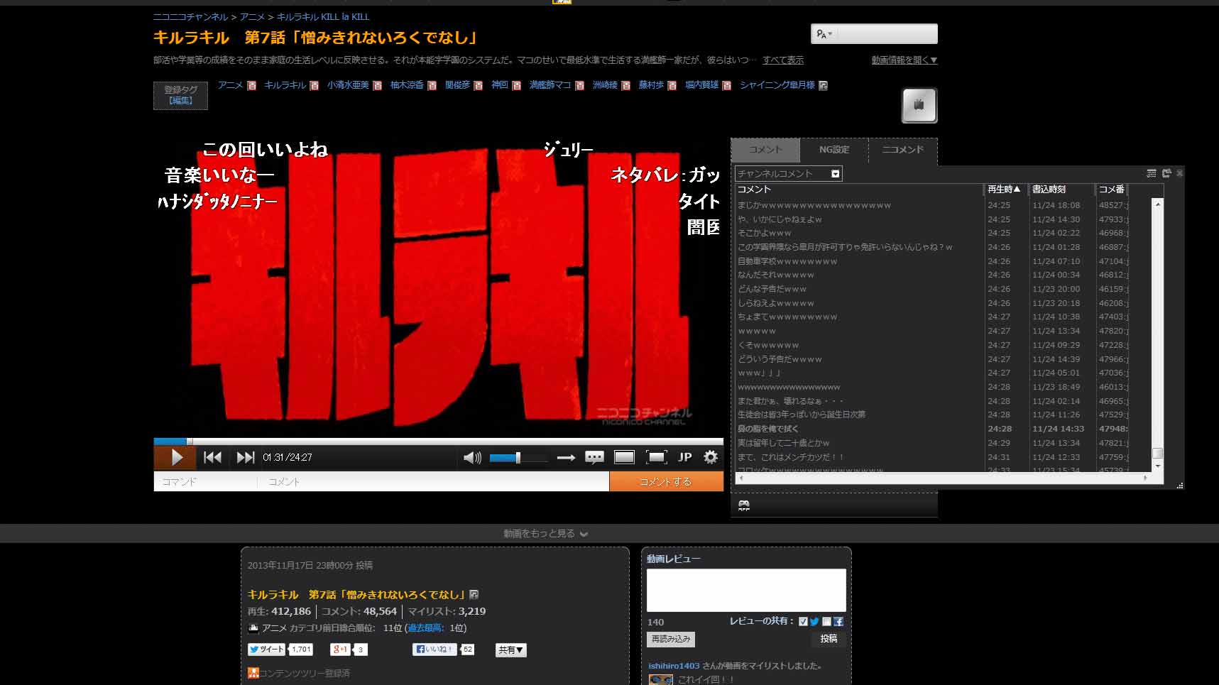Click the 投稿 button
The width and height of the screenshot is (1219, 685).
click(x=829, y=639)
